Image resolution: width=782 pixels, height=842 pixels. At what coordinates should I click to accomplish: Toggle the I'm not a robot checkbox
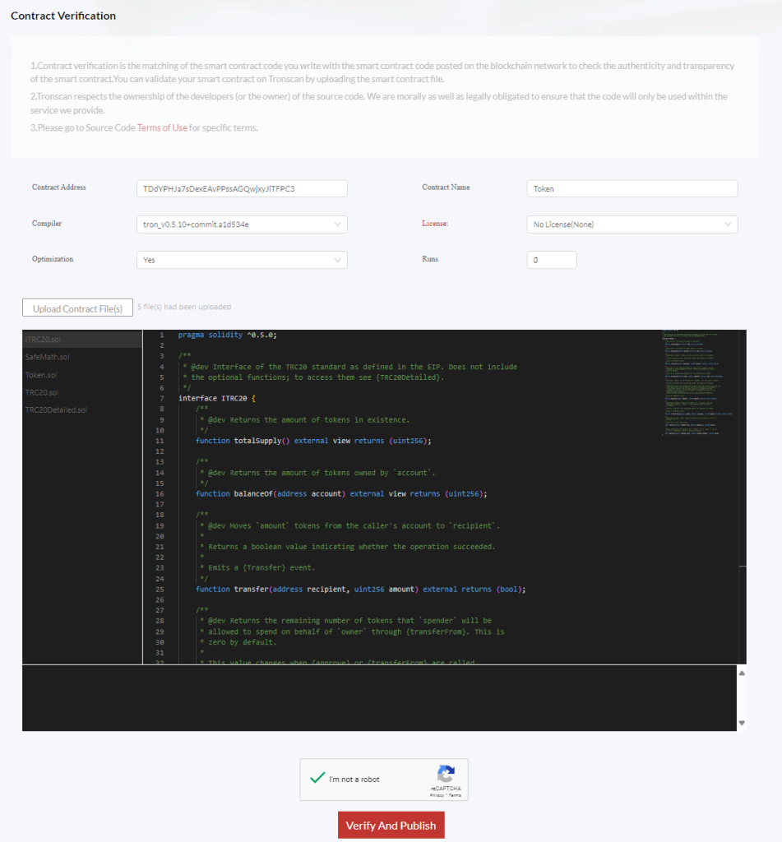tap(317, 778)
